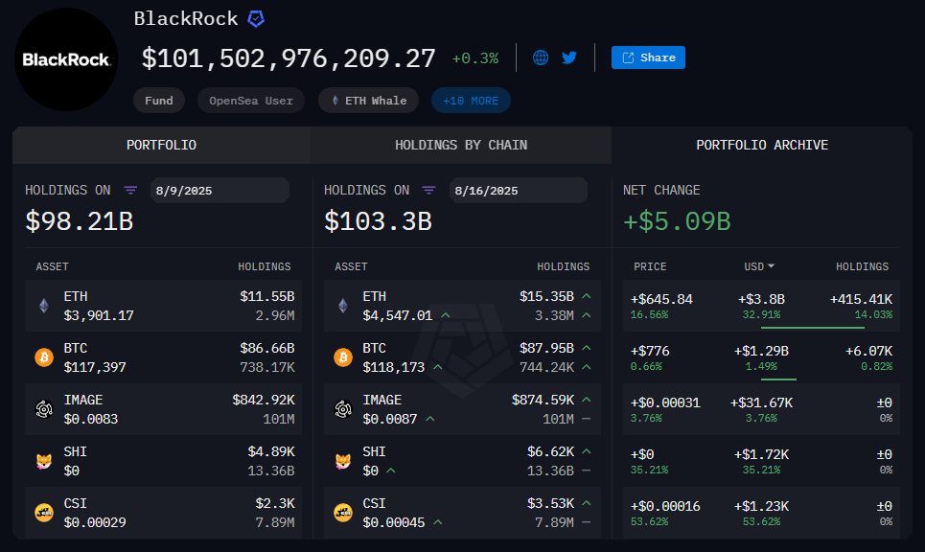The height and width of the screenshot is (552, 925).
Task: Open the website globe icon
Action: [541, 57]
